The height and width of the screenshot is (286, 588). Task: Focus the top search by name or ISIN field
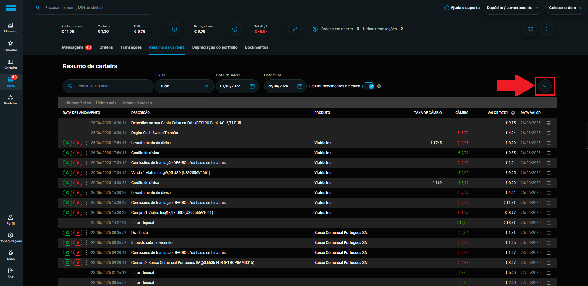pyautogui.click(x=93, y=8)
